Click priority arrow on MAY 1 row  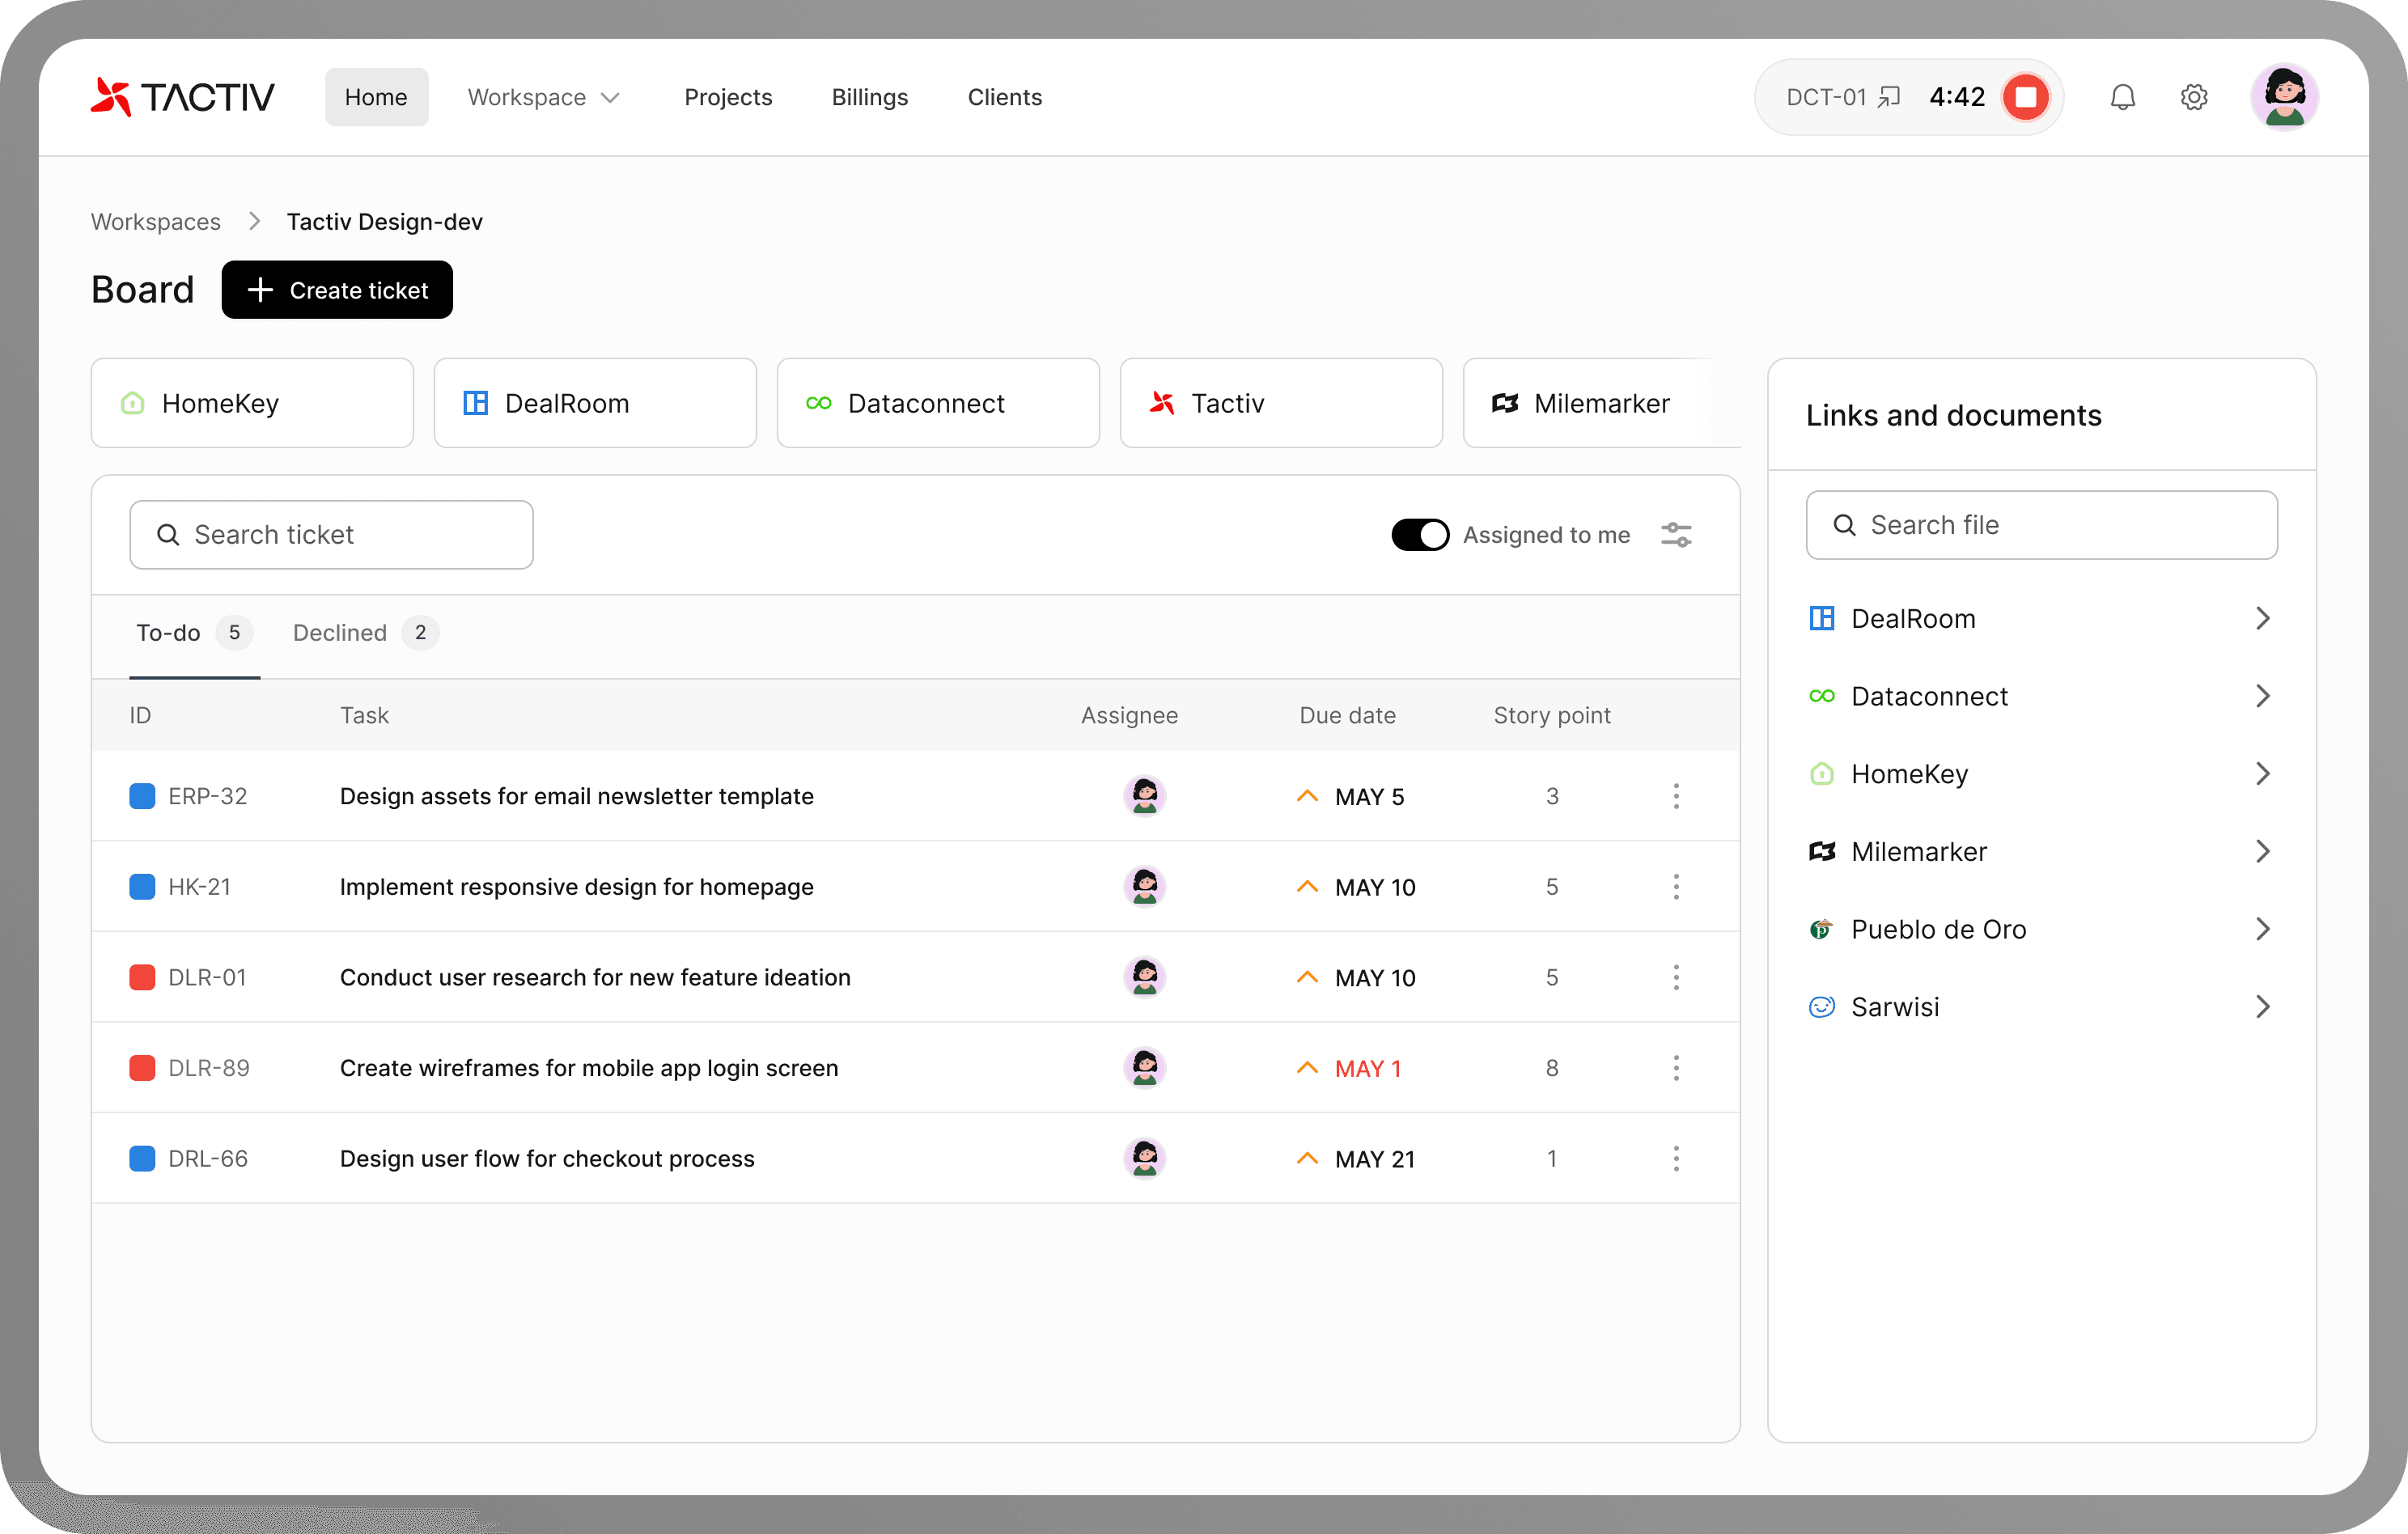click(x=1307, y=1068)
